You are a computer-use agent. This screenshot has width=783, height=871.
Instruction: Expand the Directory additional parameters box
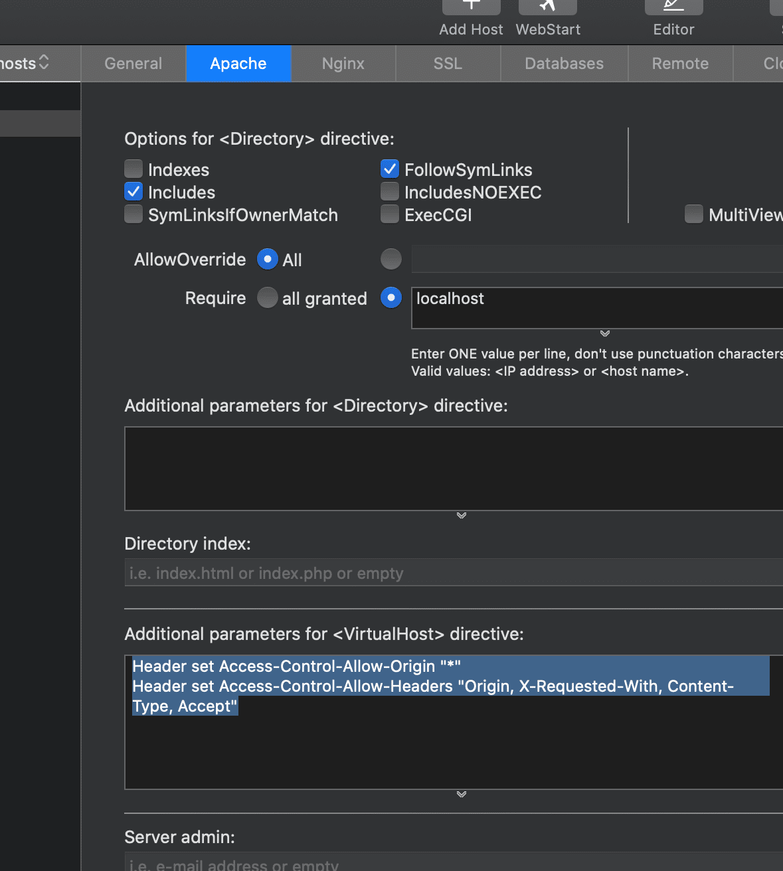[x=461, y=515]
